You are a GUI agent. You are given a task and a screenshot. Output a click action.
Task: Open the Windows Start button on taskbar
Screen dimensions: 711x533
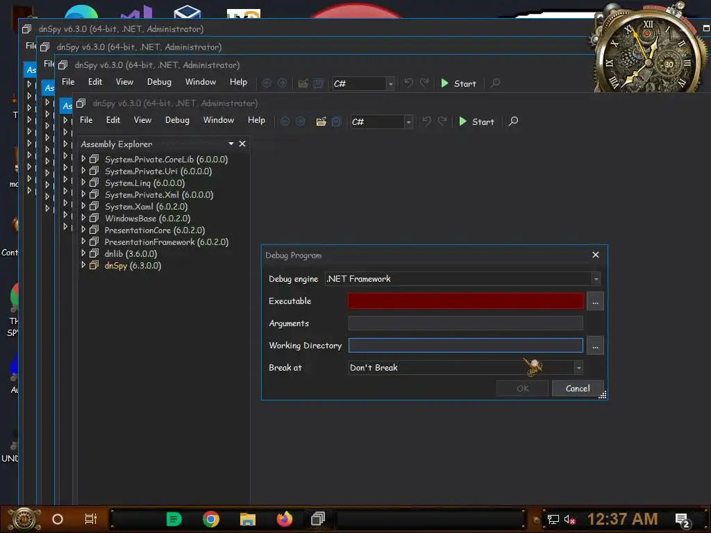coord(24,519)
